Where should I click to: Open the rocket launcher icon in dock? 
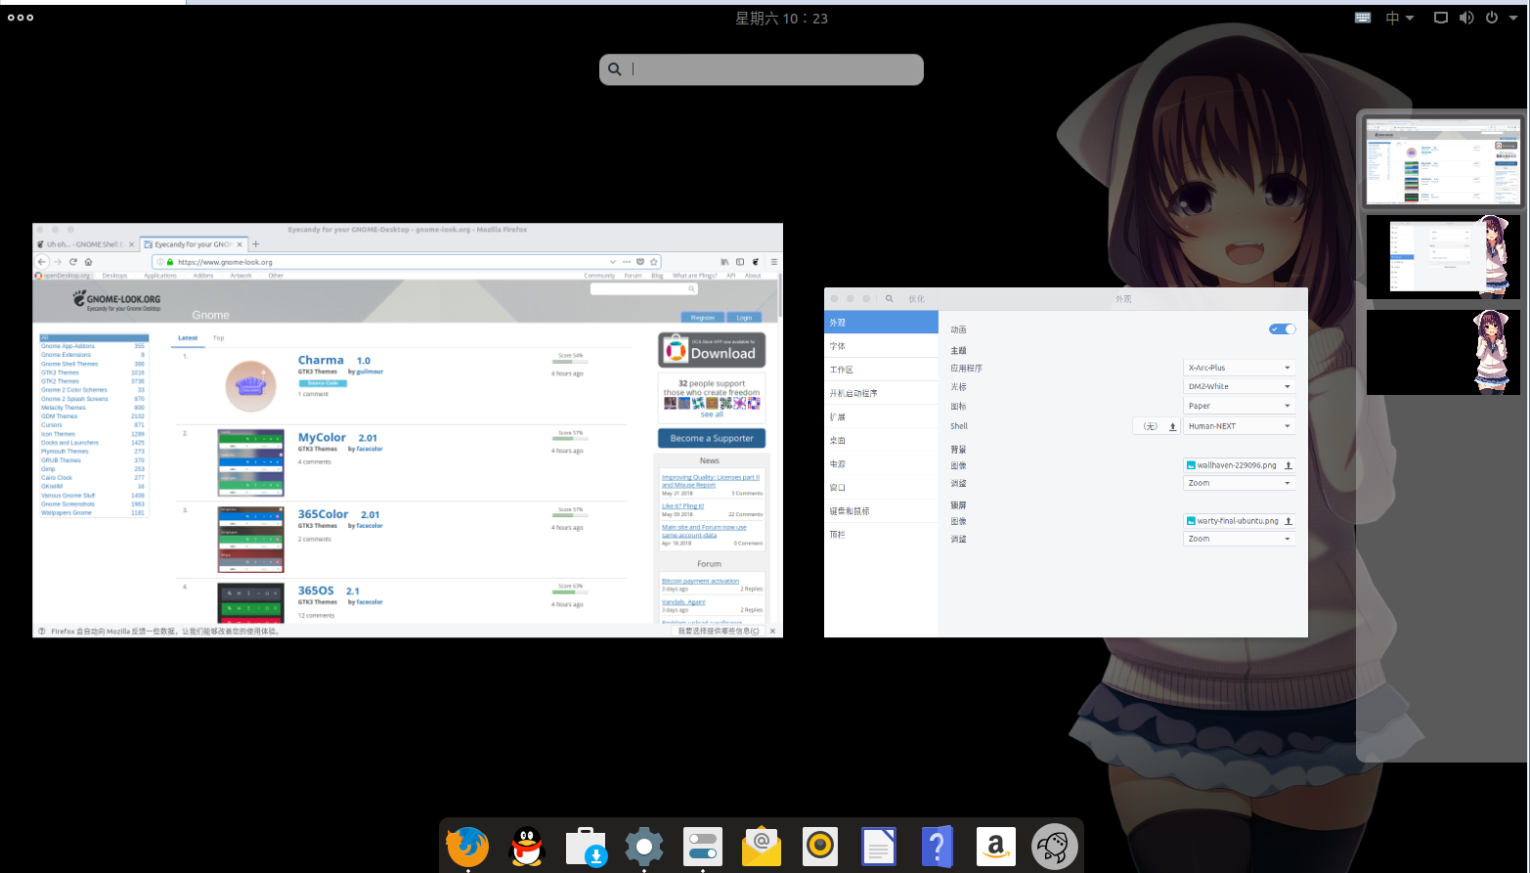click(x=1055, y=847)
